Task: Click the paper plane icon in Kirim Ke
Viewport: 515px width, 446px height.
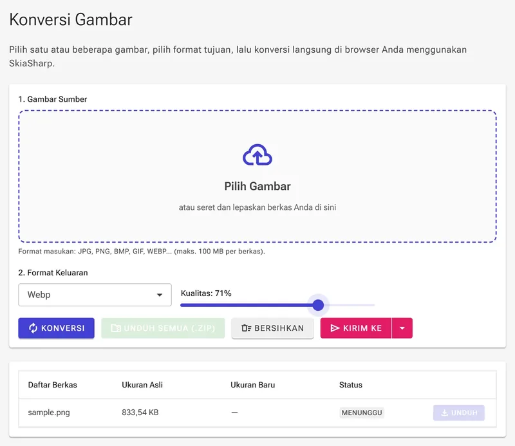Action: tap(335, 328)
